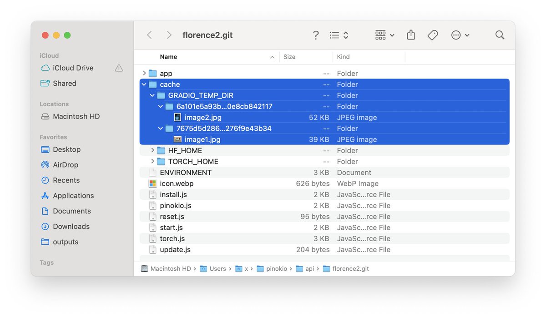Click the 626 bytes size of icon.webp
Image resolution: width=546 pixels, height=317 pixels.
pyautogui.click(x=313, y=183)
